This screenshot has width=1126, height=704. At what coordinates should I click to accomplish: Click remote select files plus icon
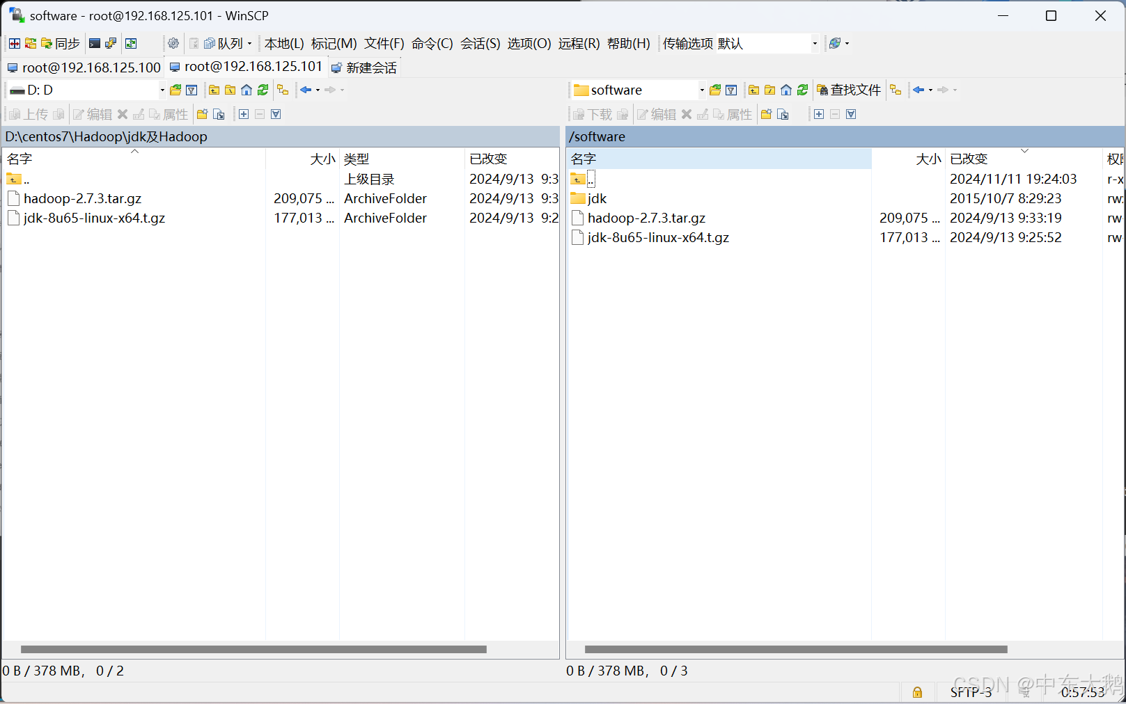point(819,114)
